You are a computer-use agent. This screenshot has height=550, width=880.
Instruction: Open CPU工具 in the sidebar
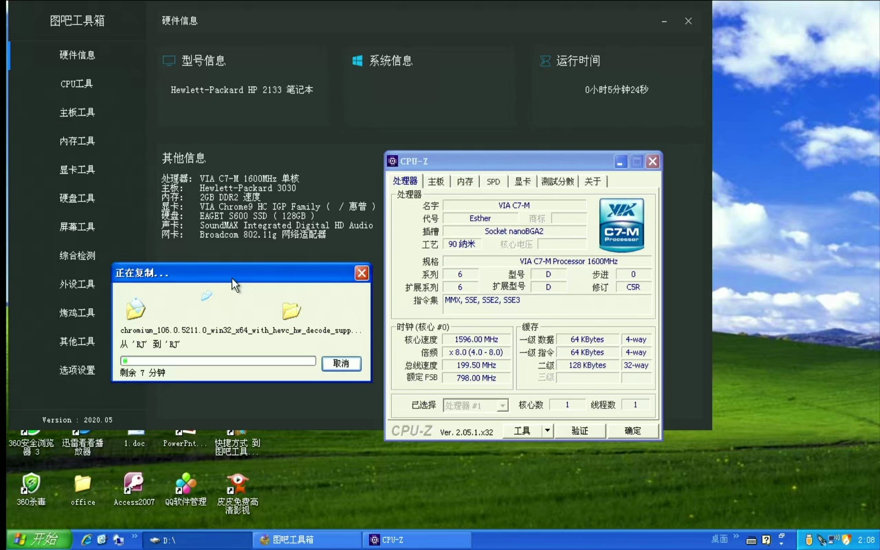[77, 84]
